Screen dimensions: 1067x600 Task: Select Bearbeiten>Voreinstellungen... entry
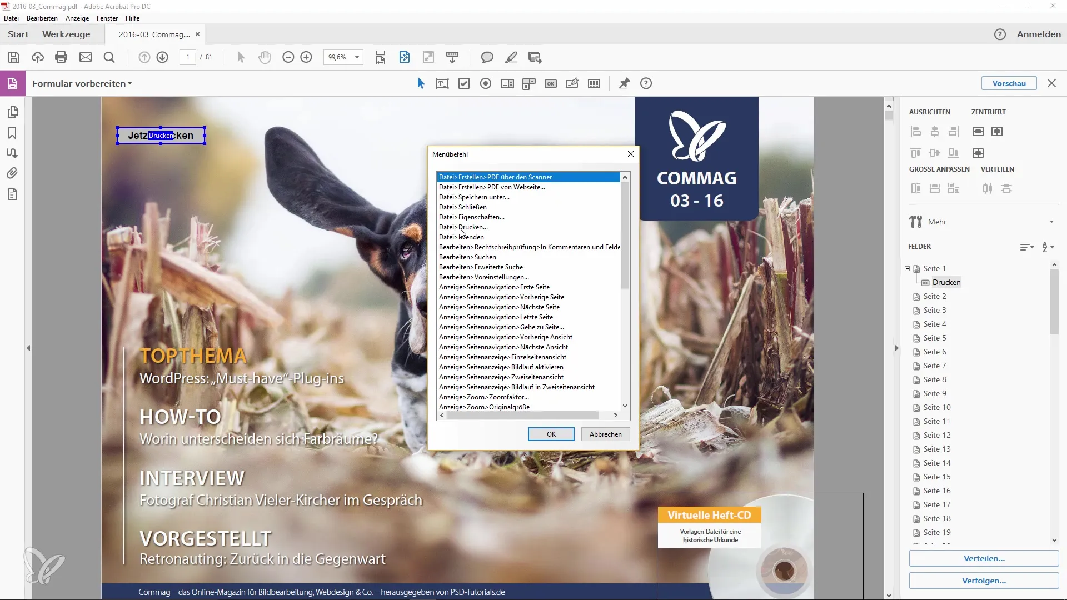528,277
